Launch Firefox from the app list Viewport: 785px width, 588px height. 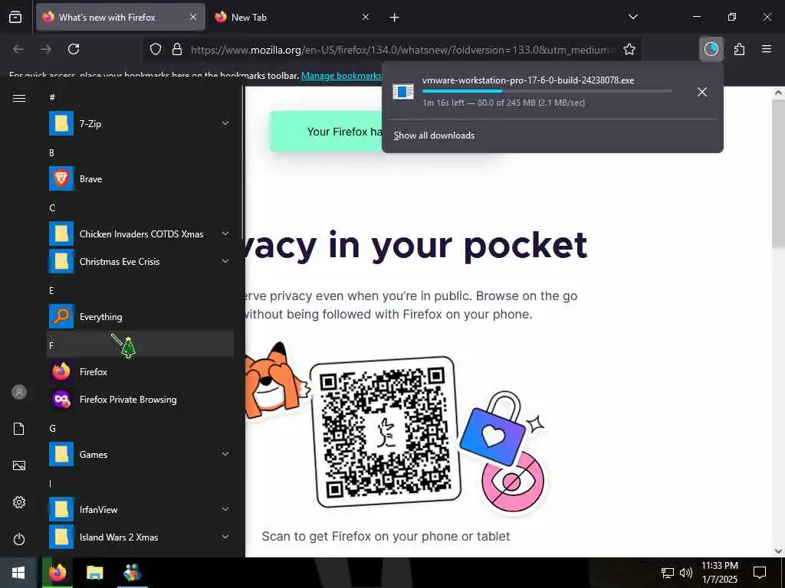tap(140, 371)
